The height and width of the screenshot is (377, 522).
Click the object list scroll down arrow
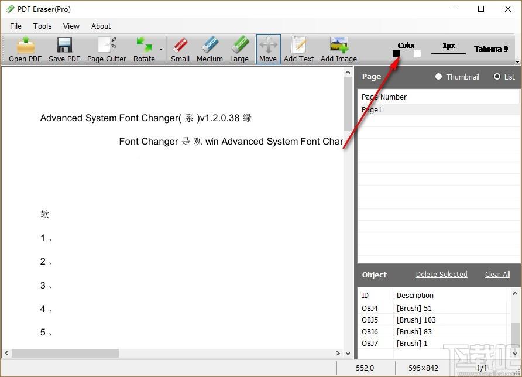point(515,354)
